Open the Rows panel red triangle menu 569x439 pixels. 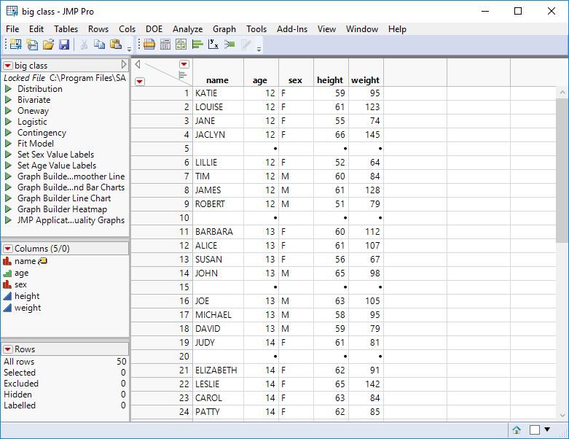pos(8,349)
